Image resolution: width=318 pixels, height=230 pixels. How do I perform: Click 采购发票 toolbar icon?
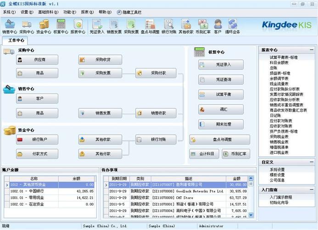pos(131,26)
